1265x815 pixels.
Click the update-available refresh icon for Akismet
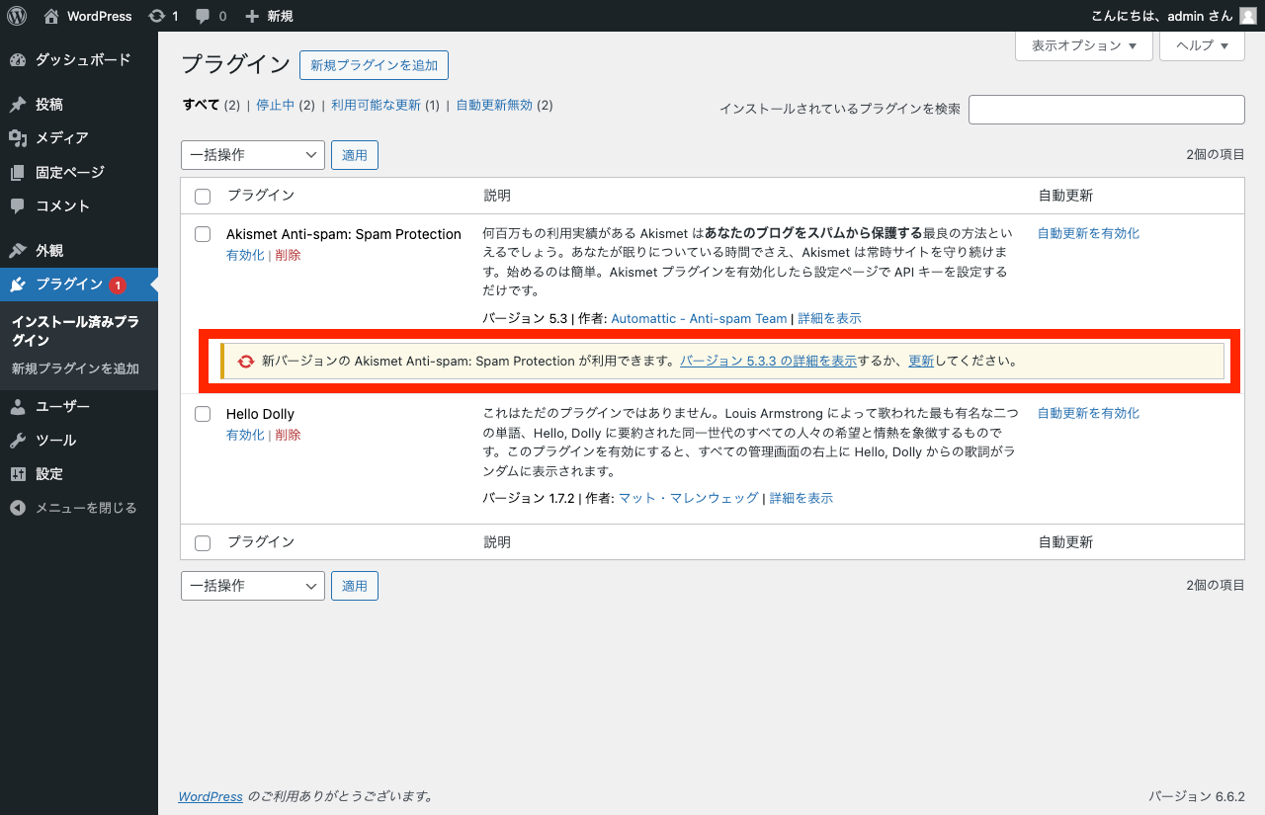point(246,362)
